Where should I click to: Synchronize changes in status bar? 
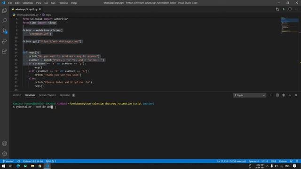pos(19,161)
